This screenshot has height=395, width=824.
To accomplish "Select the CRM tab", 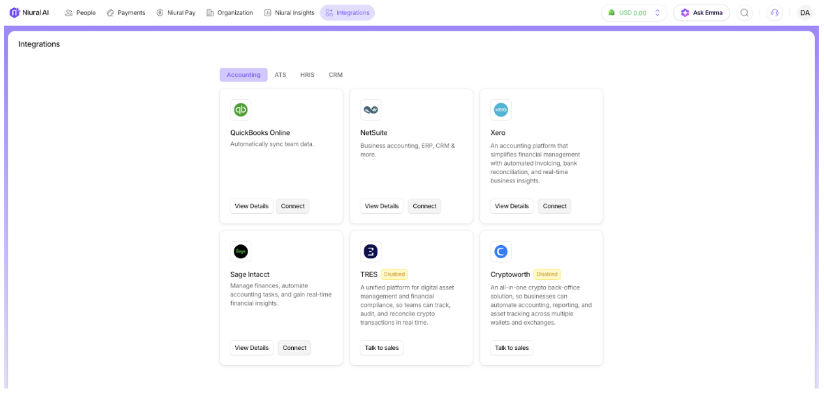I will point(336,75).
